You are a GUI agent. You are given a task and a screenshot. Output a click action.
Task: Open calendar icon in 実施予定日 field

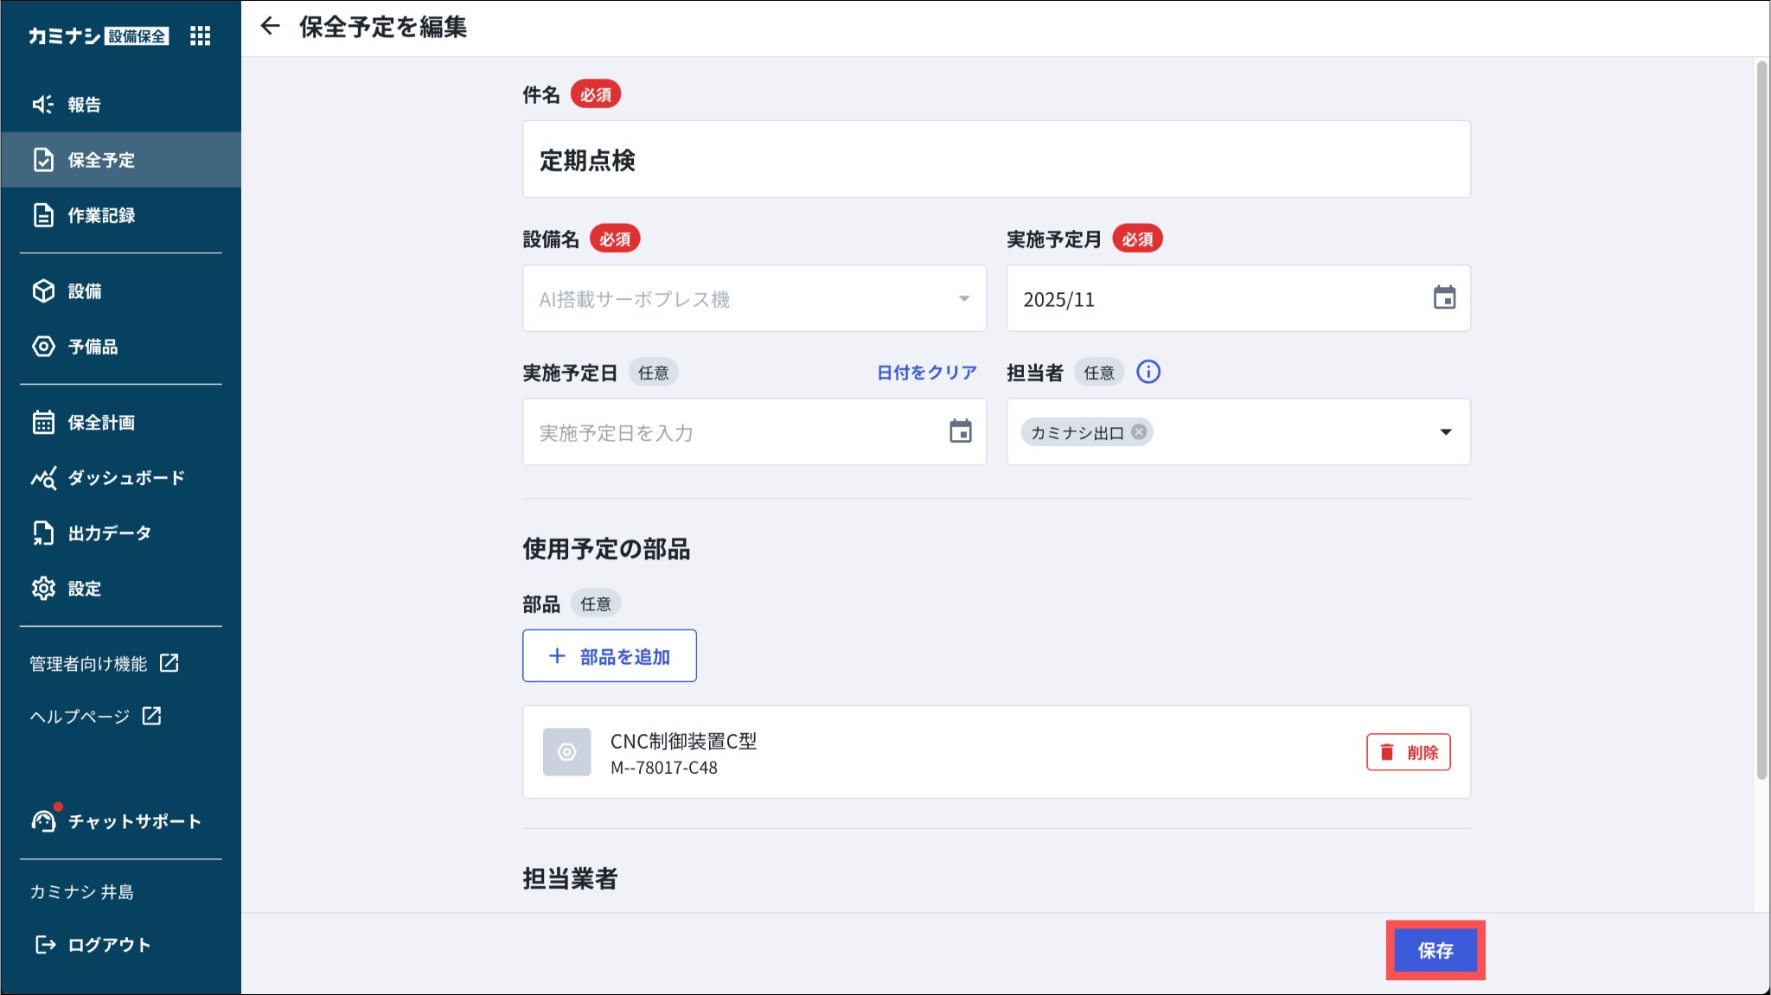point(960,431)
